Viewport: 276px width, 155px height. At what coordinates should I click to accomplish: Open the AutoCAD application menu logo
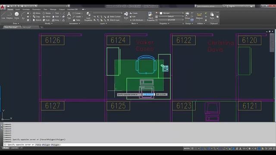[3, 7]
